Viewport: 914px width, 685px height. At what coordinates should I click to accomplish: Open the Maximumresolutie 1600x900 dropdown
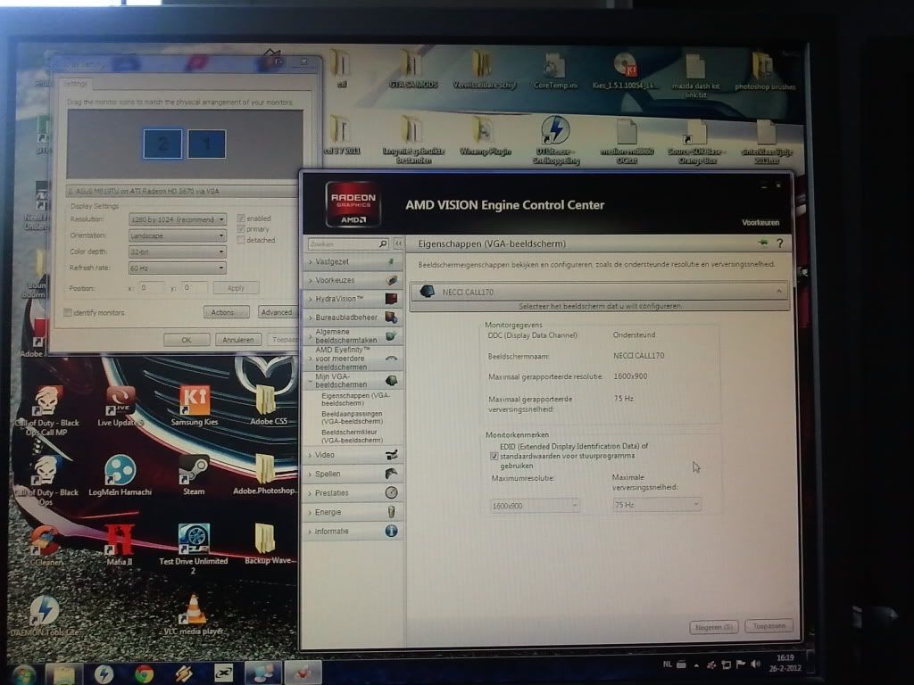point(535,506)
